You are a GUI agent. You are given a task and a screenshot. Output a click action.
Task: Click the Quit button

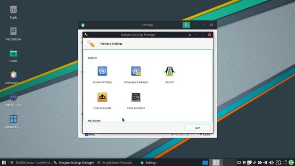[197, 128]
